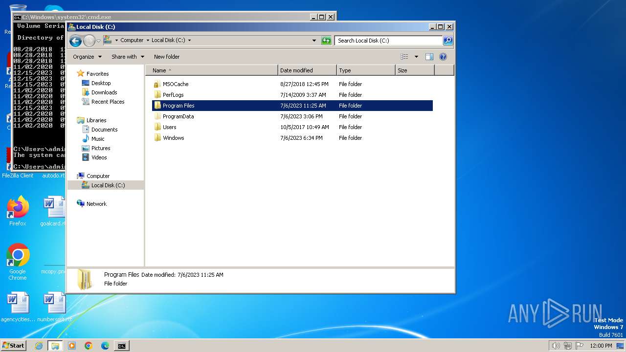Open the Google Chrome desktop shortcut
626x352 pixels.
[18, 262]
